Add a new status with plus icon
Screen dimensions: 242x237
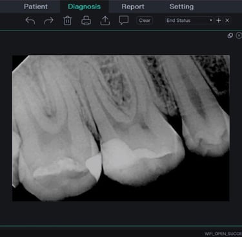[x=219, y=21]
